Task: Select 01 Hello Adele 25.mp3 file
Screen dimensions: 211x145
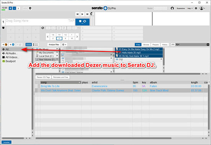Action: [139, 53]
